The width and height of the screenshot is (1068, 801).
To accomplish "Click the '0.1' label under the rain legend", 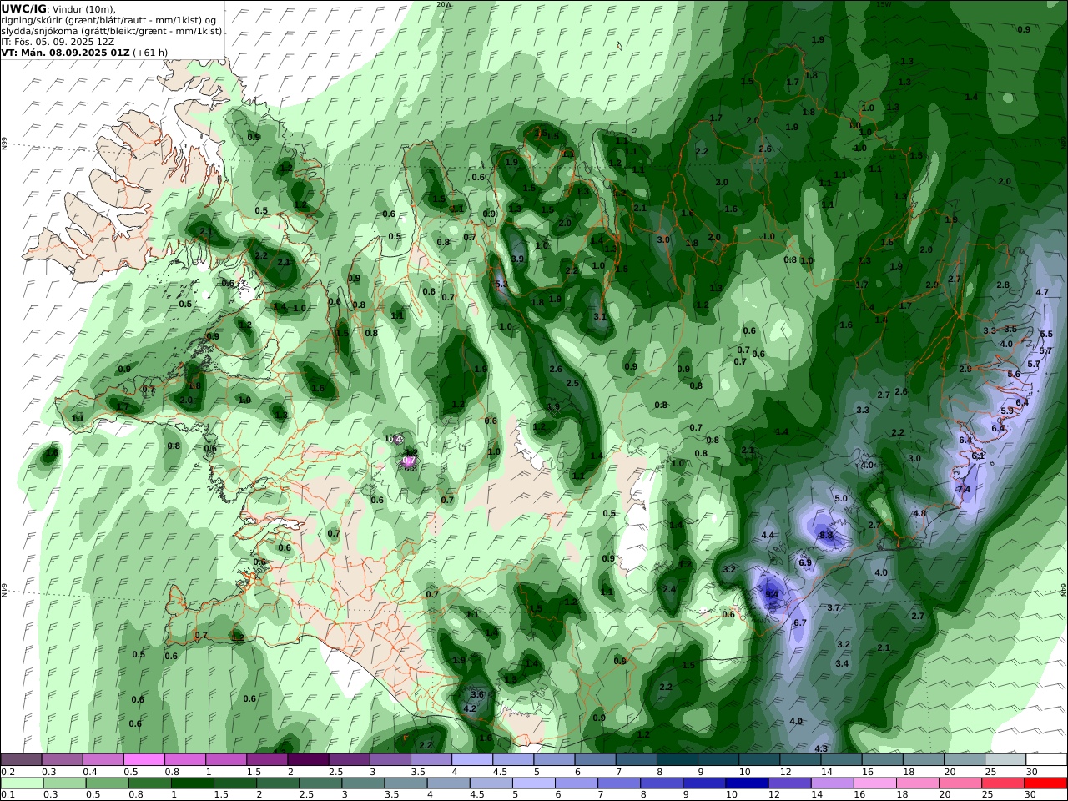I will coord(8,795).
